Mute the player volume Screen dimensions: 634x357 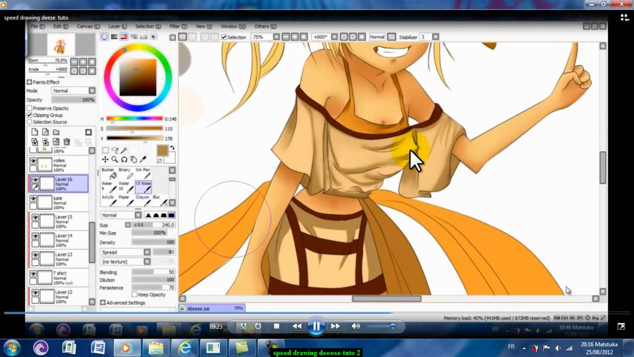[356, 326]
